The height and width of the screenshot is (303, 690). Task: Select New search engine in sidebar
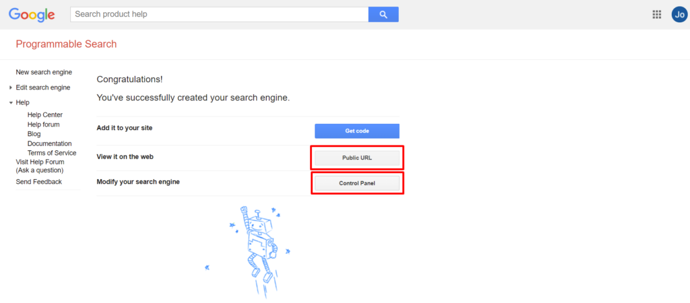tap(44, 72)
